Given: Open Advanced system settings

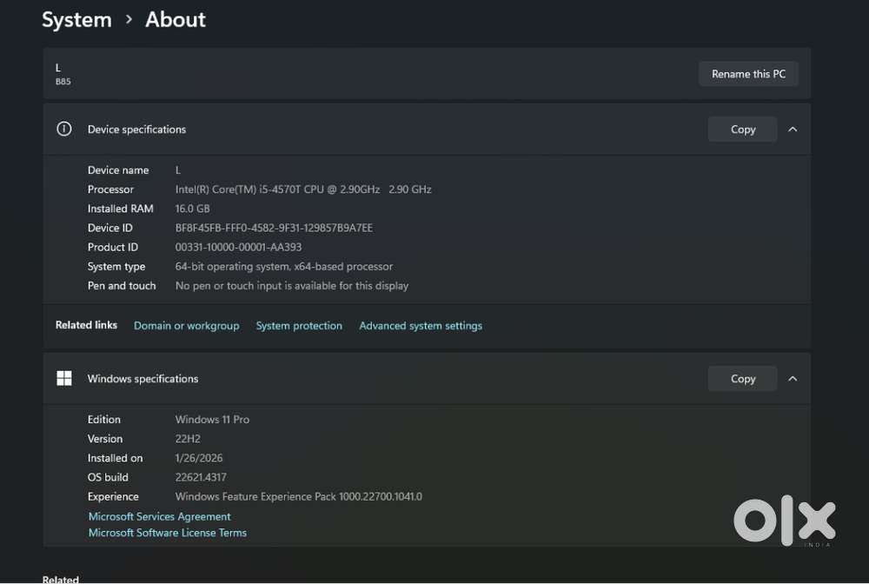Looking at the screenshot, I should [421, 326].
